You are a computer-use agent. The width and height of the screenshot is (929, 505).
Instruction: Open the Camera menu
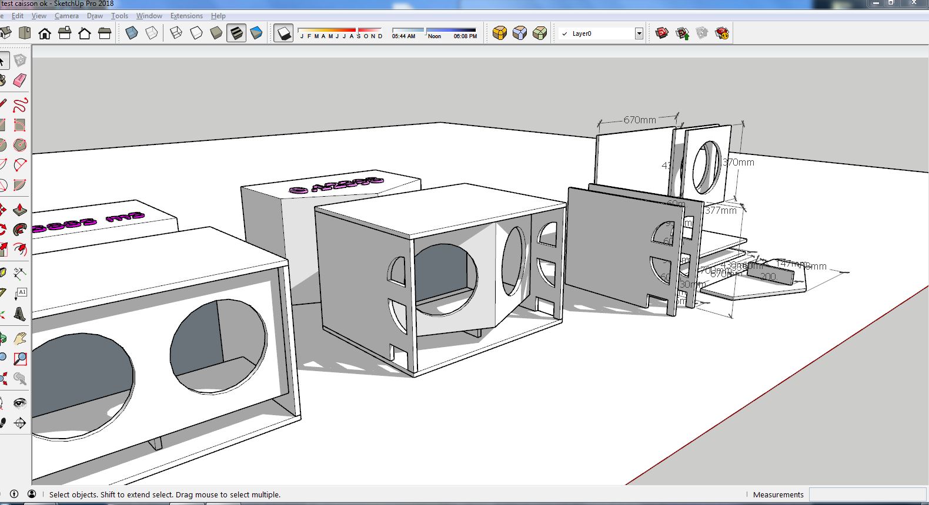point(66,16)
